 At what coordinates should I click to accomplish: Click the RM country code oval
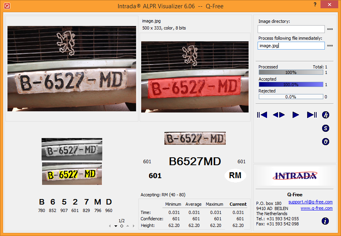point(235,175)
